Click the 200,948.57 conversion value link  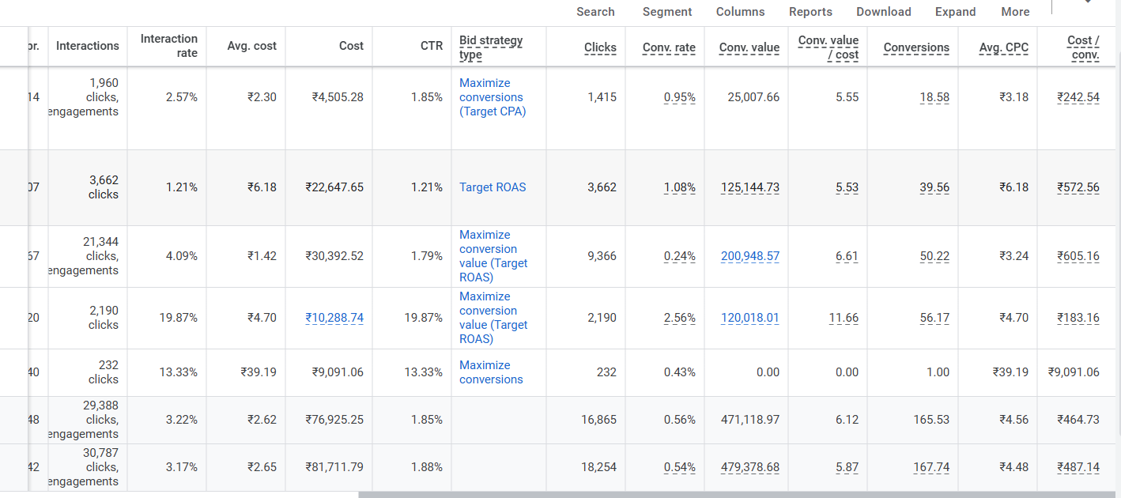749,256
